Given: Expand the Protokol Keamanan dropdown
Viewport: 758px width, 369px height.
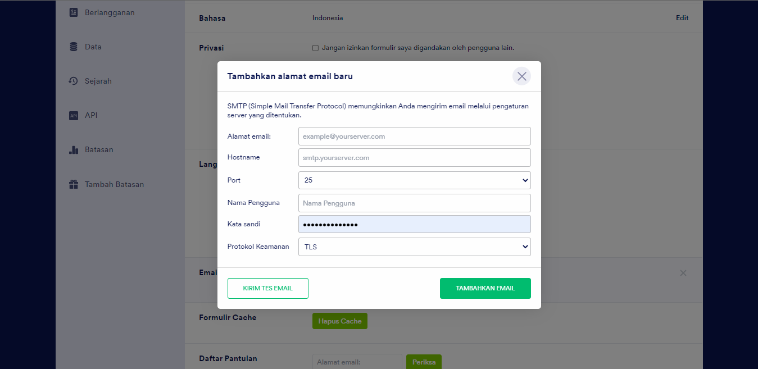Looking at the screenshot, I should point(414,247).
